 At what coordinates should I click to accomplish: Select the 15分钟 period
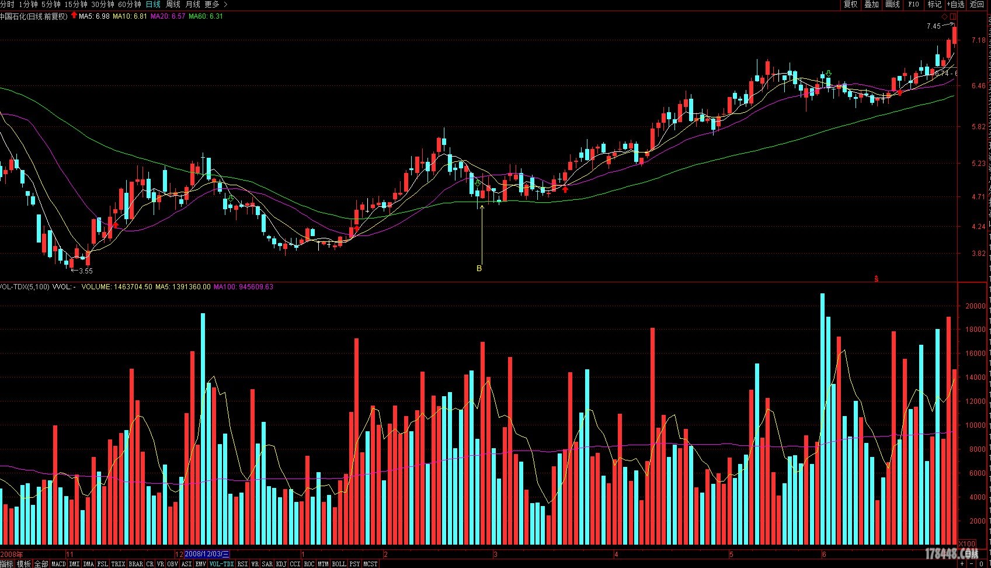point(76,4)
